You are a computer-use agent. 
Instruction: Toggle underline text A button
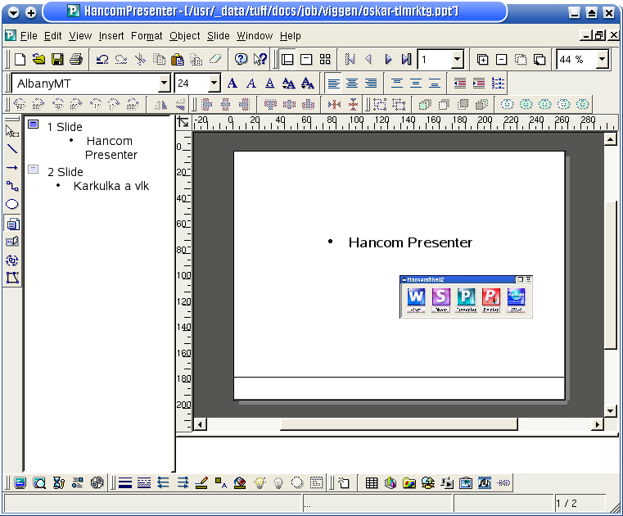point(270,84)
